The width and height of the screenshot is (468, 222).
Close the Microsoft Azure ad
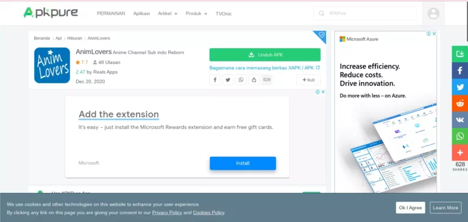point(434,33)
